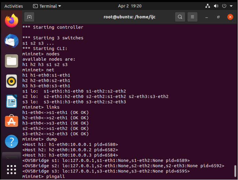Click the OVSBridge s2 line pid=6592
The image size is (238, 180).
coord(123,166)
